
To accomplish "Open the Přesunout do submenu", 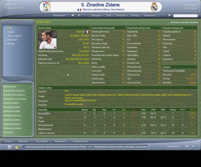I will tap(17, 87).
